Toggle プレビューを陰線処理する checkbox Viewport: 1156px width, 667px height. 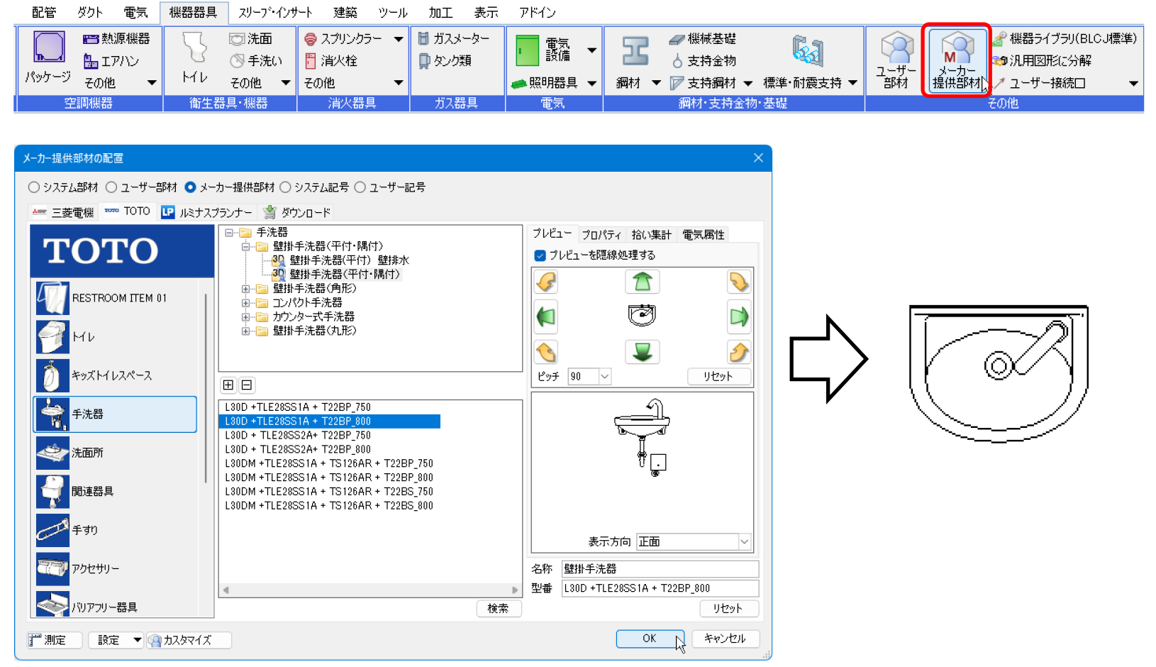540,255
